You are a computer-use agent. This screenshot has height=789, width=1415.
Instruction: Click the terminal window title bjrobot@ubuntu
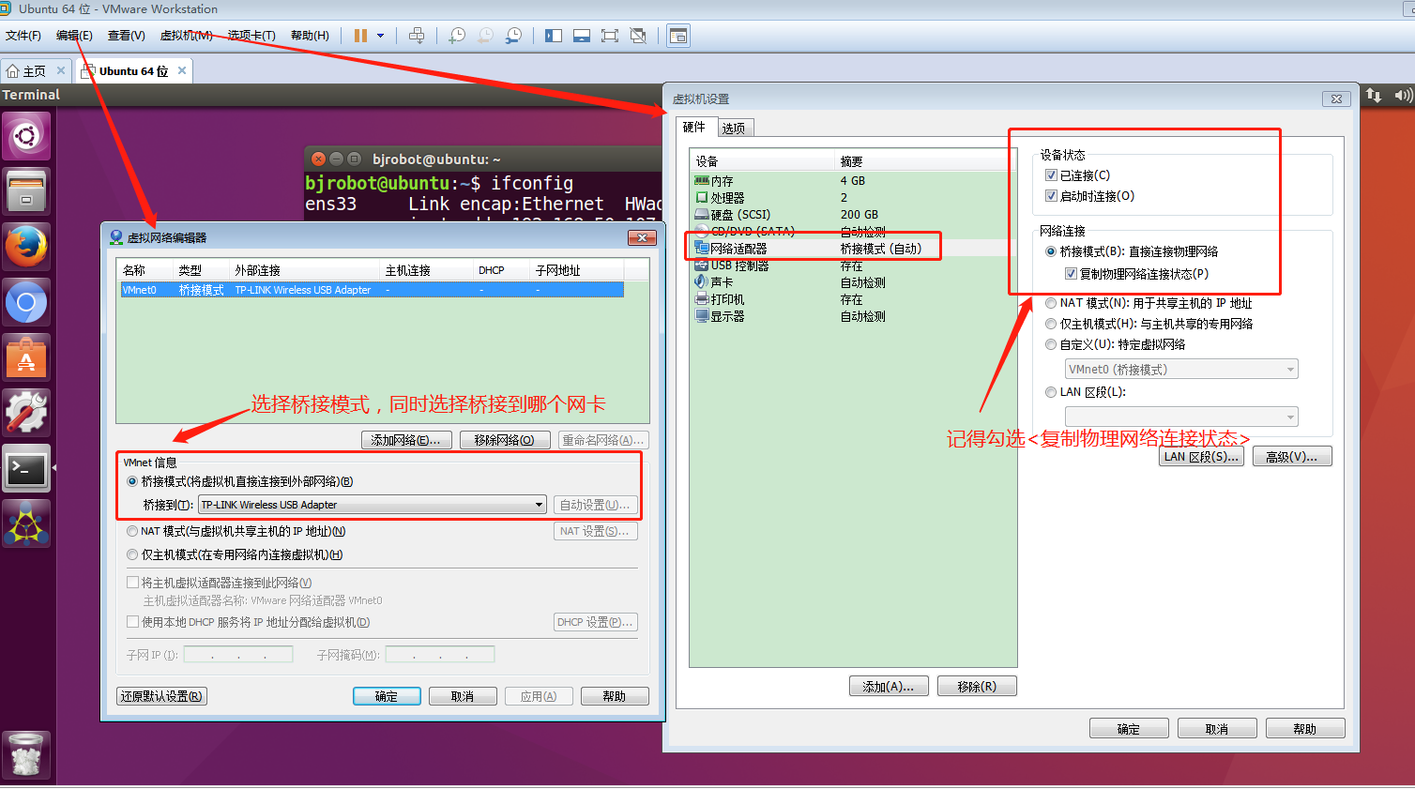(x=436, y=159)
